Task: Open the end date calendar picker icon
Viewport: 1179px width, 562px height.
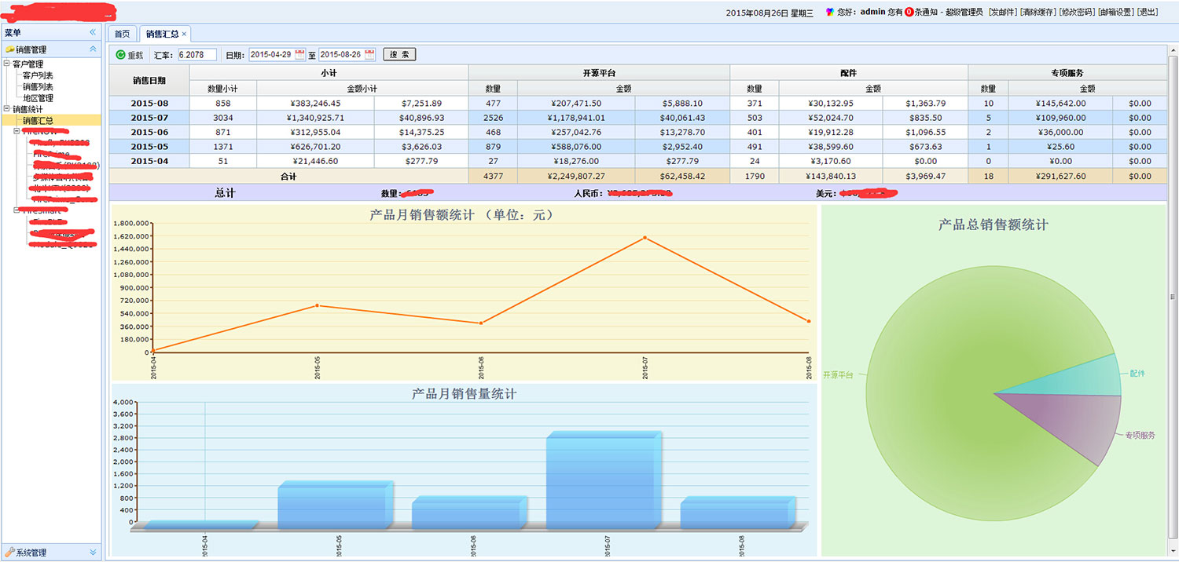Action: pos(369,55)
